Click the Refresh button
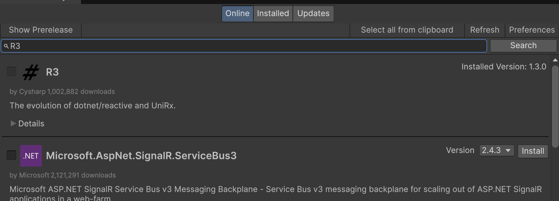 point(484,30)
